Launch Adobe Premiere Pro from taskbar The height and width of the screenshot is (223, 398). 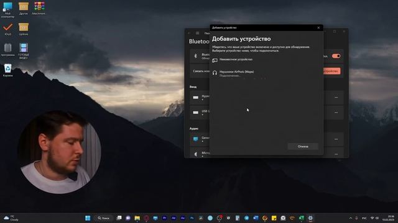click(x=164, y=218)
